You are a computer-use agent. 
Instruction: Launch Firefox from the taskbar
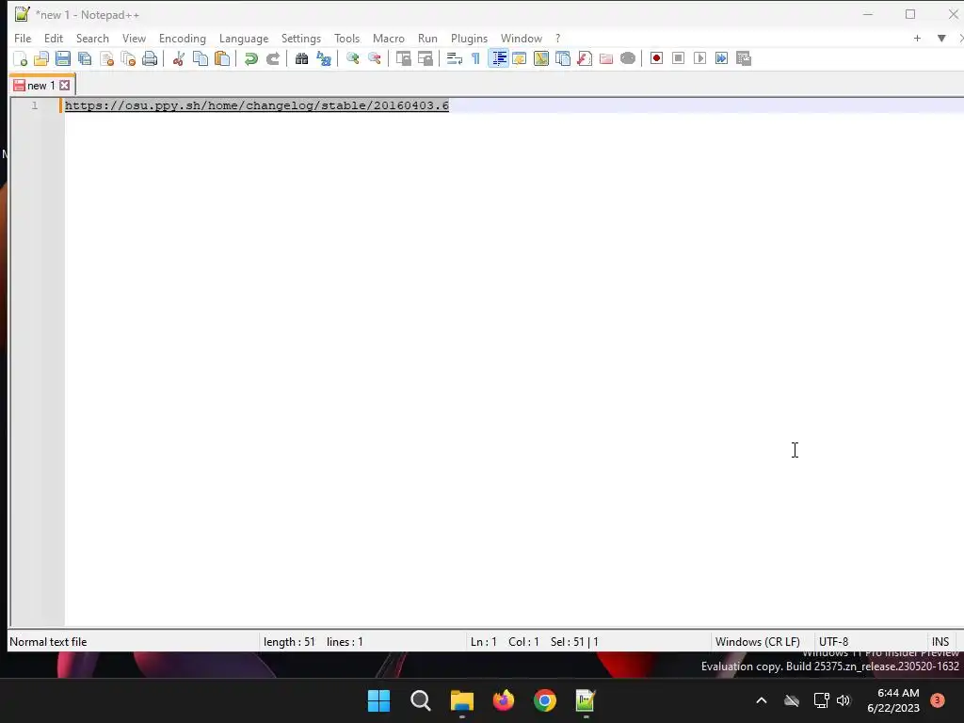coord(504,700)
